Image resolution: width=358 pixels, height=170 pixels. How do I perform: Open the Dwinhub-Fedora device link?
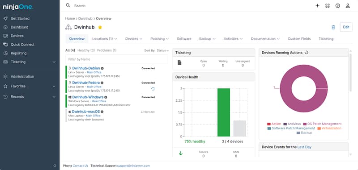pos(86,83)
